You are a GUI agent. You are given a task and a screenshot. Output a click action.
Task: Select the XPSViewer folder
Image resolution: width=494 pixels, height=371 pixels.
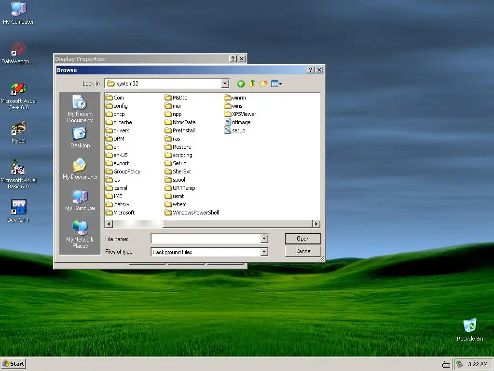(240, 114)
